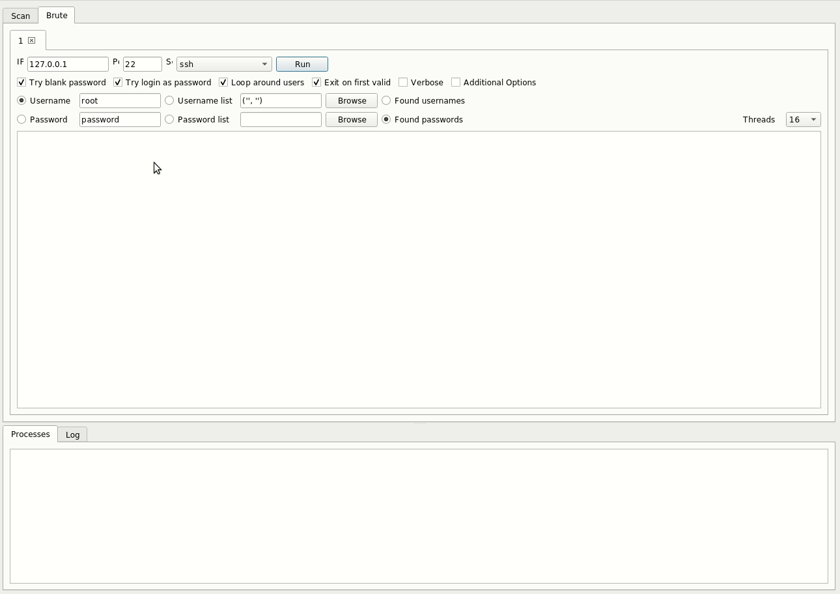Close brute tab 1 with x icon
Viewport: 840px width, 594px height.
pyautogui.click(x=31, y=40)
